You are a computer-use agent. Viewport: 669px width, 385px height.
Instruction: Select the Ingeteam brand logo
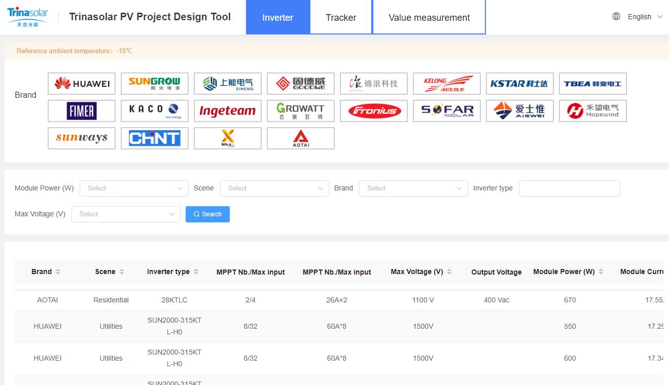(228, 111)
